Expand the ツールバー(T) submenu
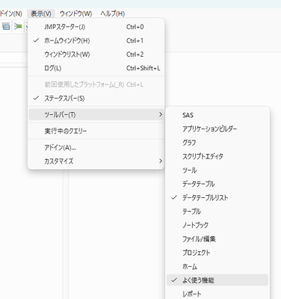This screenshot has width=281, height=299. [96, 114]
